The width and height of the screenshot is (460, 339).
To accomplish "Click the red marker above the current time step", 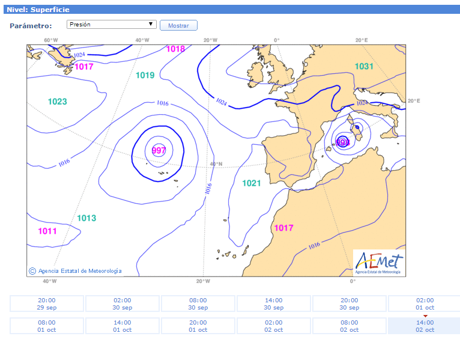I will (x=425, y=316).
